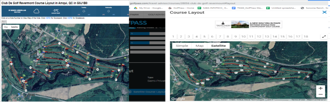Viewport: 330px width, 102px height.
Task: Click the Untitled spreadsheet bookmark icon
Action: (x=268, y=8)
